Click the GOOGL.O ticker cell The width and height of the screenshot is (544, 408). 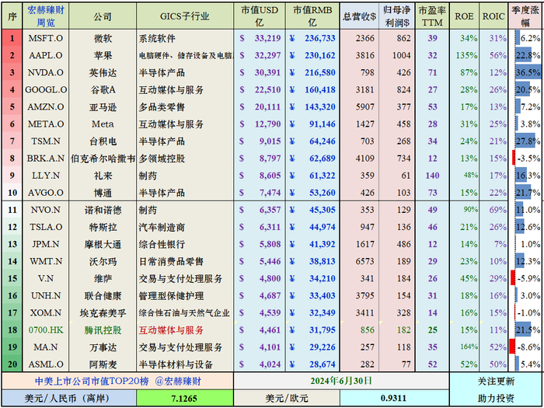click(46, 90)
